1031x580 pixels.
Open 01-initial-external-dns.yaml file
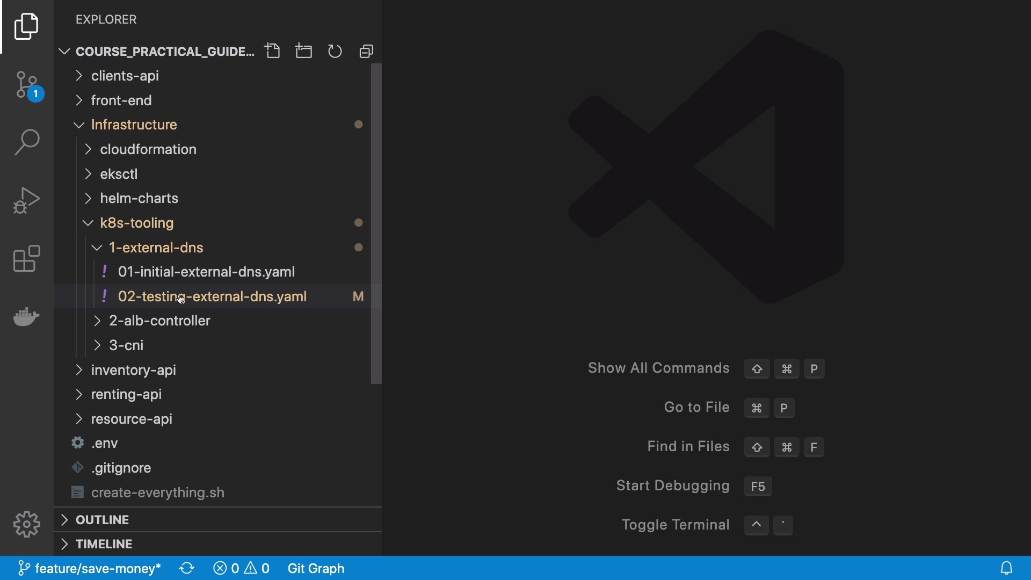coord(206,272)
